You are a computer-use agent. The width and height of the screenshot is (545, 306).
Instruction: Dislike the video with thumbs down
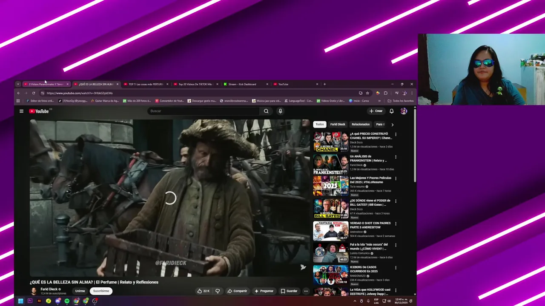(218, 291)
